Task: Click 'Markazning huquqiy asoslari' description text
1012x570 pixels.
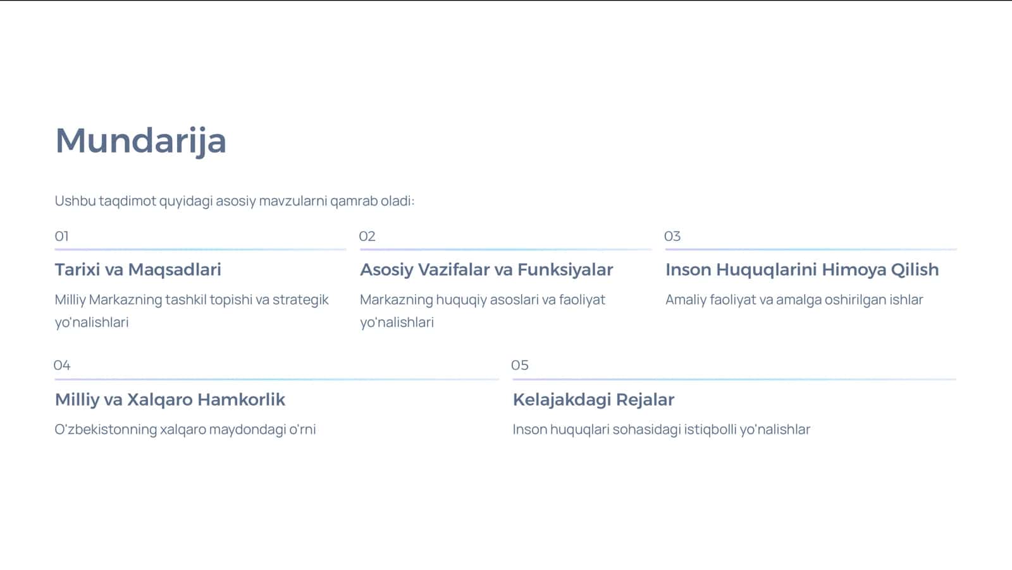Action: click(483, 311)
